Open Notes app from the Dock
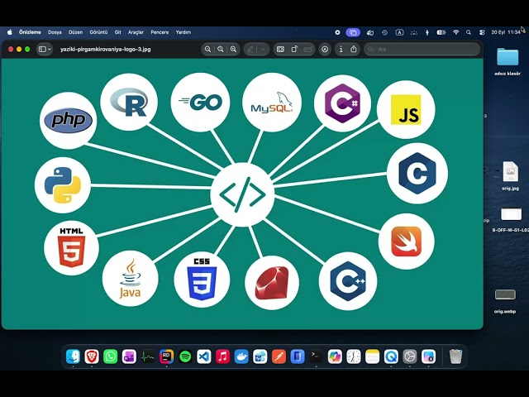Screen dimensions: 529x397 click(x=373, y=356)
